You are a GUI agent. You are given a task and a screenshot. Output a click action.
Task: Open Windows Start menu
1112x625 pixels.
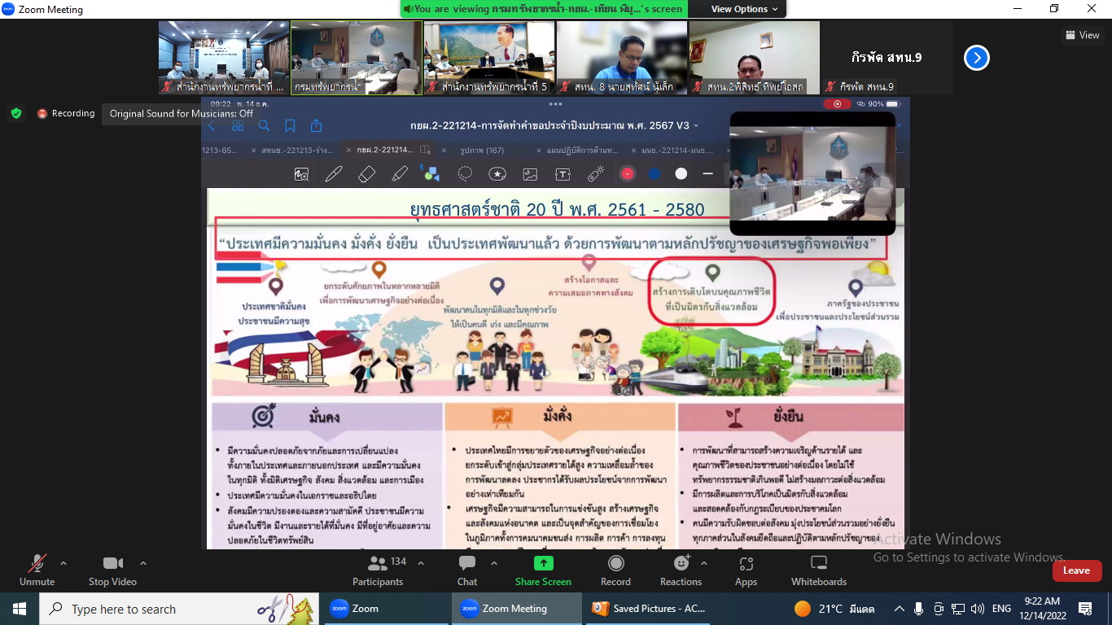19,609
